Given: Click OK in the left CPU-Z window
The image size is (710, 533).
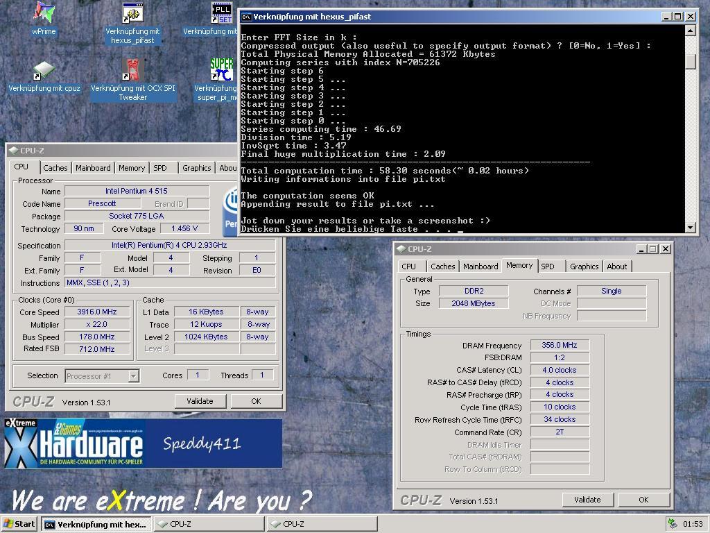Looking at the screenshot, I should pyautogui.click(x=256, y=401).
